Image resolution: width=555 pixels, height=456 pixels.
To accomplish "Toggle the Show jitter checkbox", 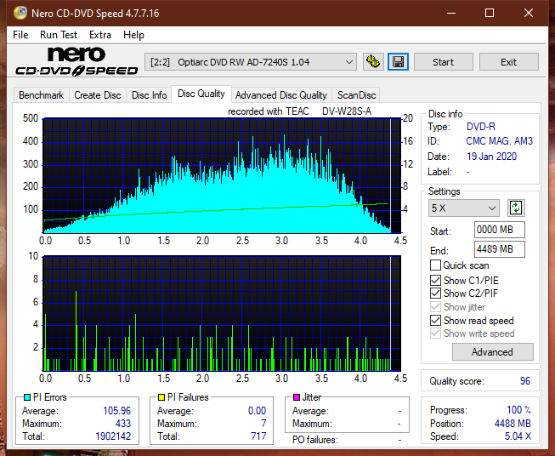I will pyautogui.click(x=435, y=307).
